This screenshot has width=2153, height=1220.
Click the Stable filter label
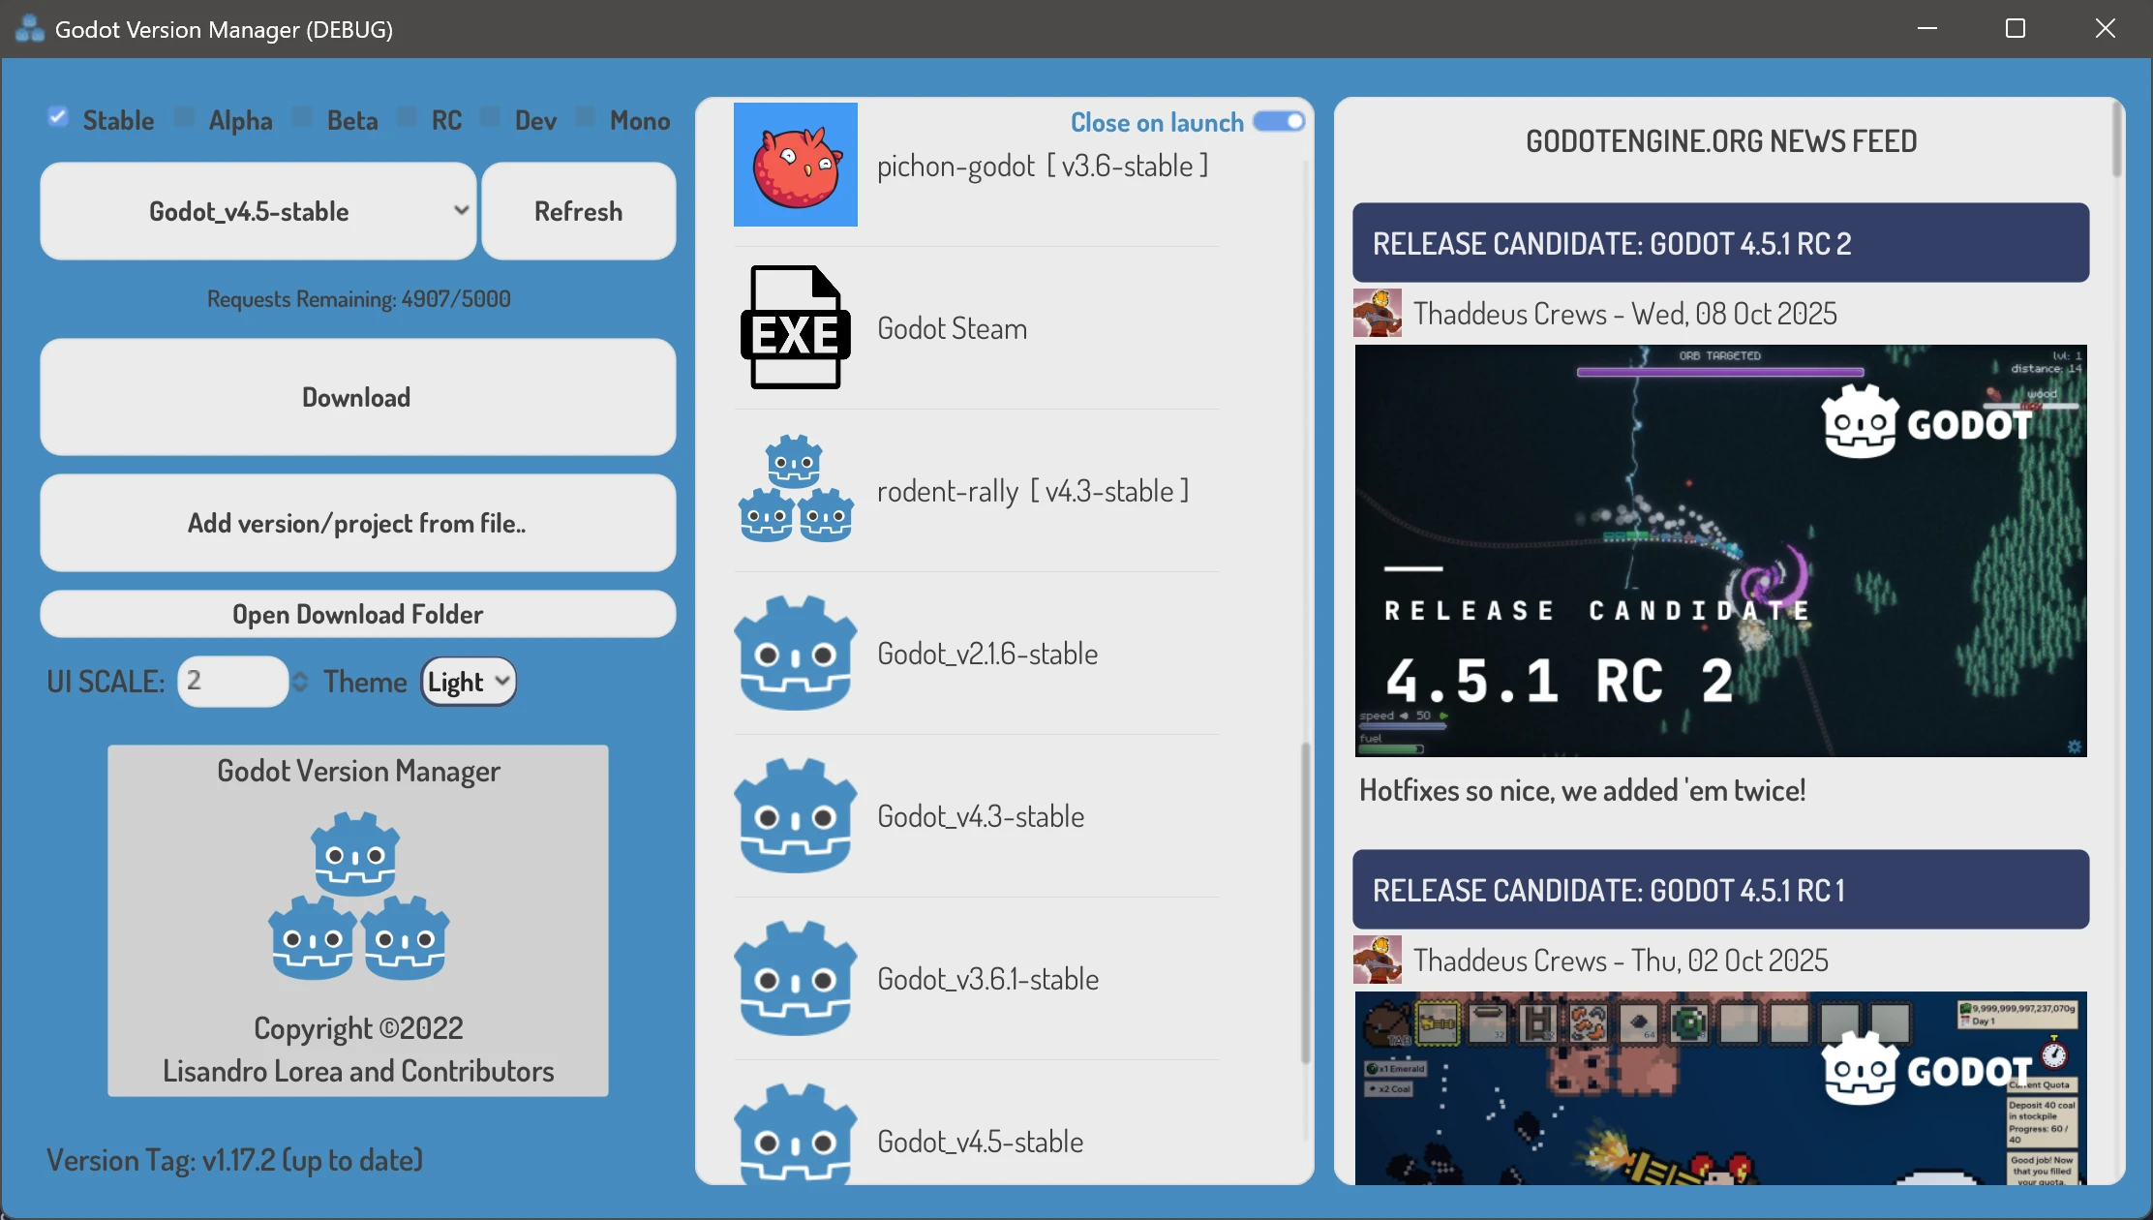[x=118, y=120]
